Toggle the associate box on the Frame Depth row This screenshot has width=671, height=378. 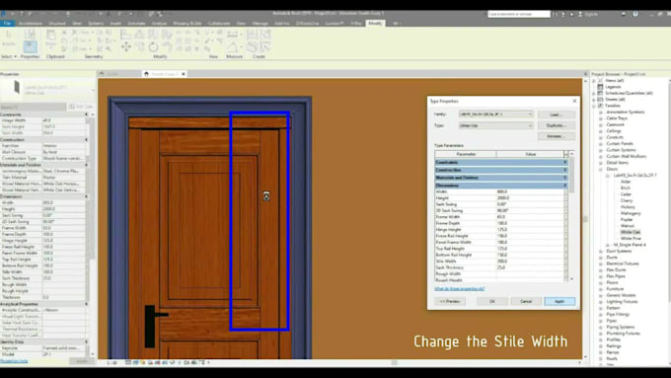click(x=565, y=223)
